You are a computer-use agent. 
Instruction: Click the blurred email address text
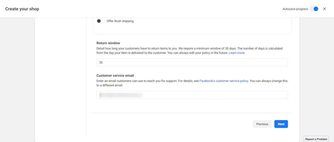(121, 95)
